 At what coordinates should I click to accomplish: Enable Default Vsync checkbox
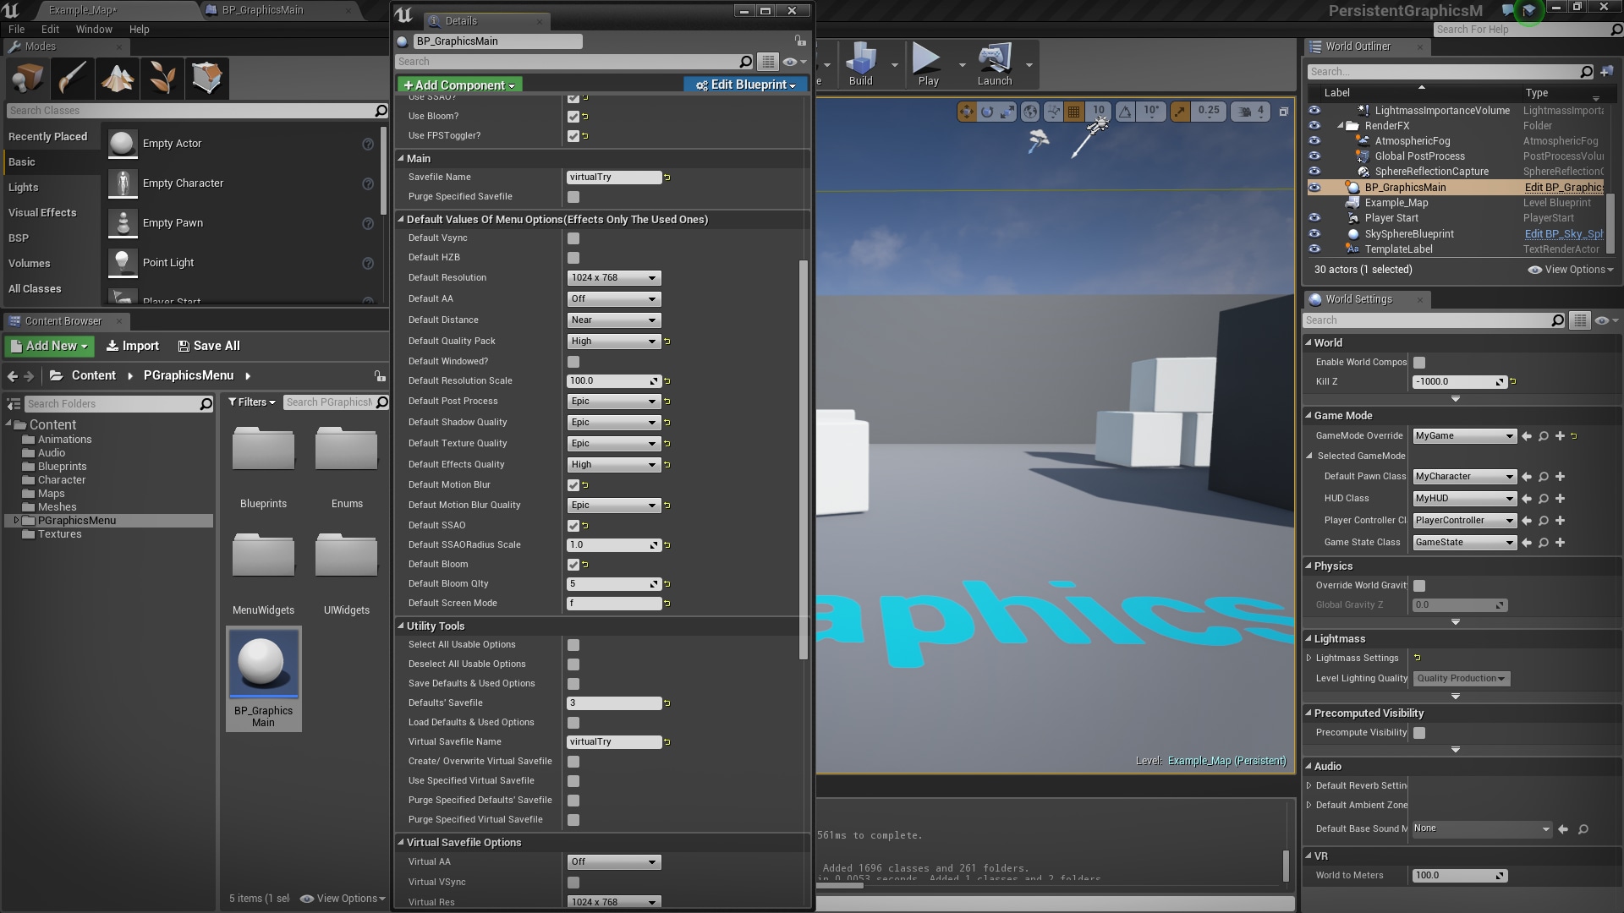point(574,238)
